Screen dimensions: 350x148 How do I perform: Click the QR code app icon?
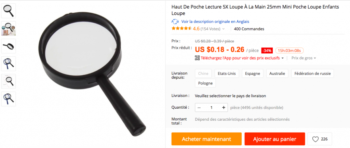pyautogui.click(x=197, y=58)
